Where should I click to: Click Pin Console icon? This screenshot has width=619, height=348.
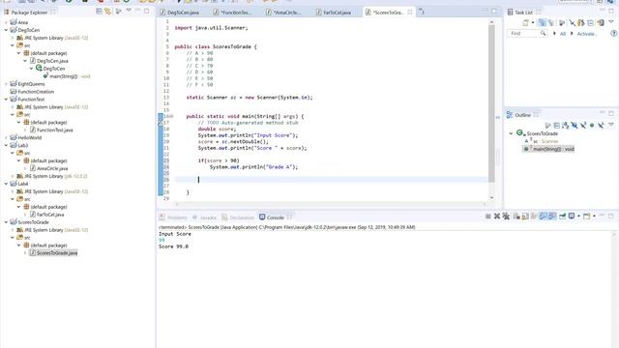[563, 217]
